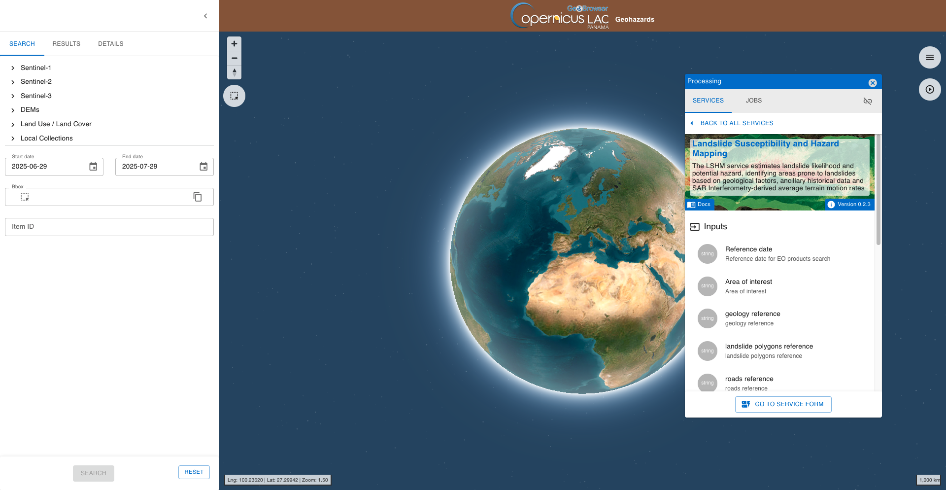Expand Land Use / Land Cover group
Viewport: 946px width, 490px height.
(13, 124)
